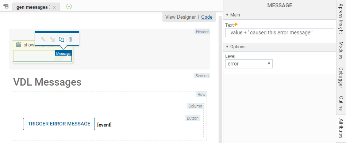
Task: Open the Level dropdown set to error
Action: pyautogui.click(x=249, y=64)
